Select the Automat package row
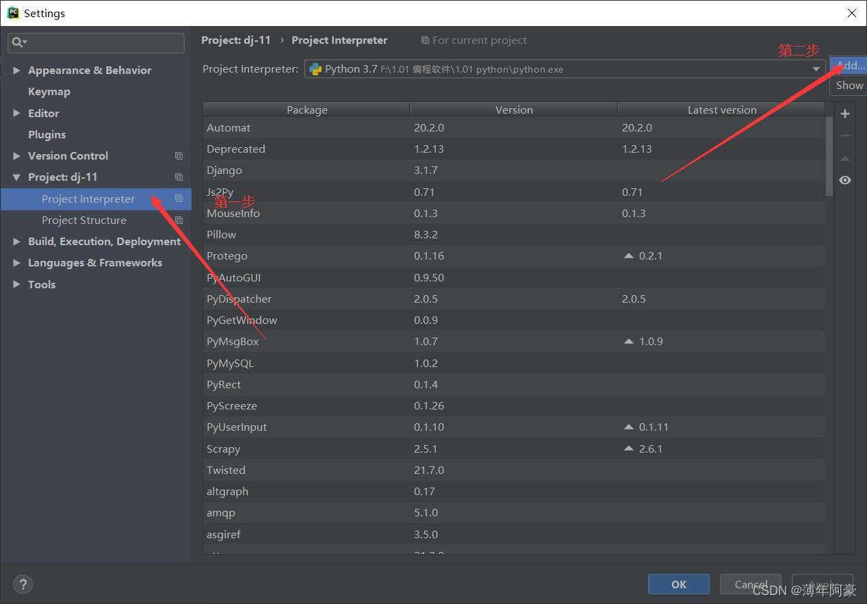This screenshot has height=604, width=867. click(514, 128)
